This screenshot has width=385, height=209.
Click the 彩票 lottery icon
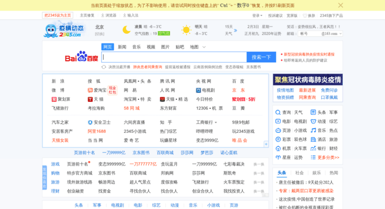pyautogui.click(x=278, y=139)
